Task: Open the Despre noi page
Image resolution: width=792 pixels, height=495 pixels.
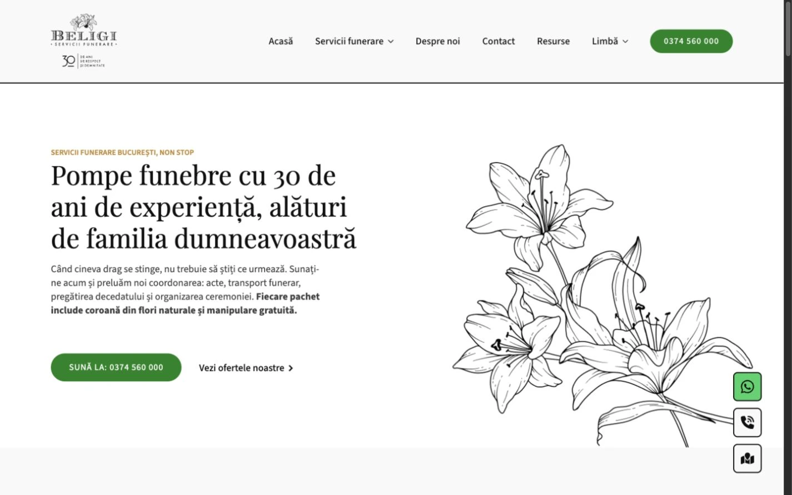Action: [x=438, y=41]
